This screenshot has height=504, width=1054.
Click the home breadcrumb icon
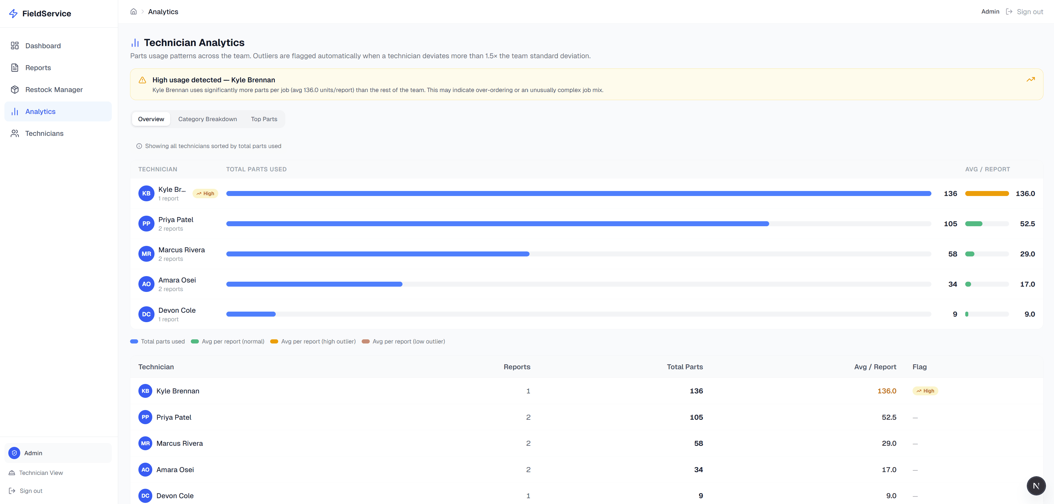click(133, 11)
